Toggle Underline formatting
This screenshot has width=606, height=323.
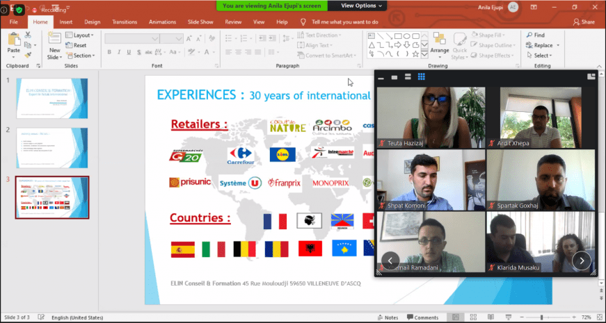(x=129, y=52)
